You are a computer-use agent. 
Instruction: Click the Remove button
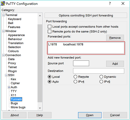(x=115, y=38)
